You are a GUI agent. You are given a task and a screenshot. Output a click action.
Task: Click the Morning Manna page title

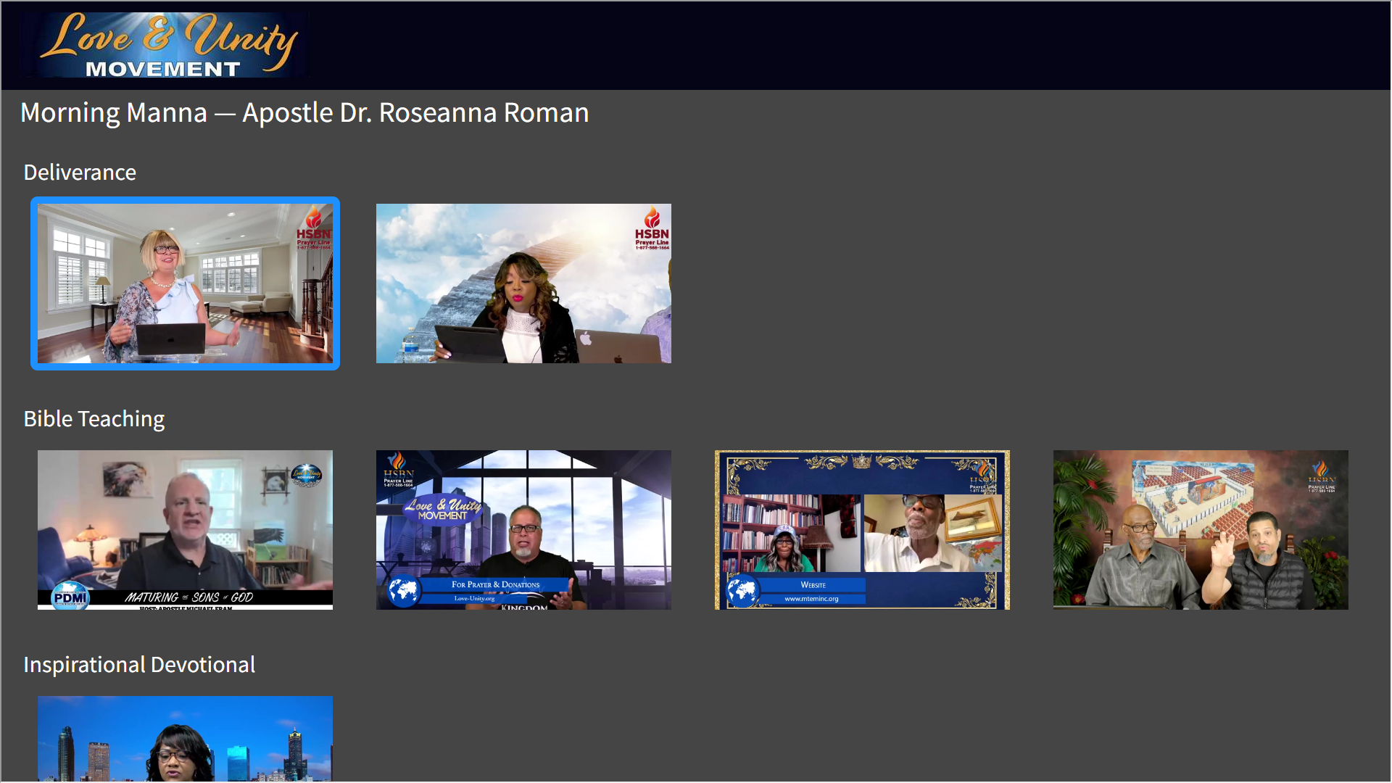pyautogui.click(x=304, y=113)
